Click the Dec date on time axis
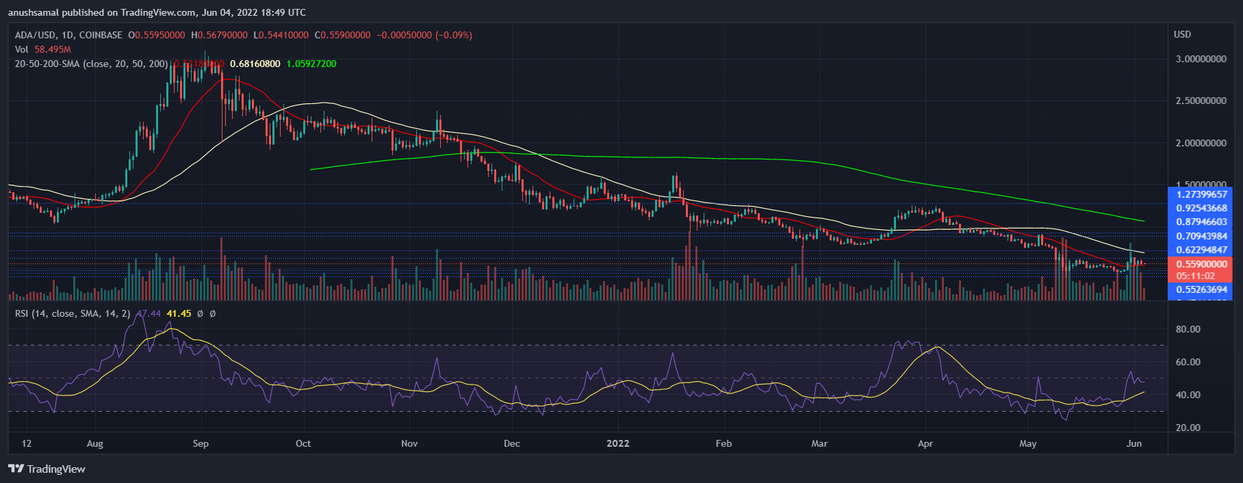 (x=512, y=443)
